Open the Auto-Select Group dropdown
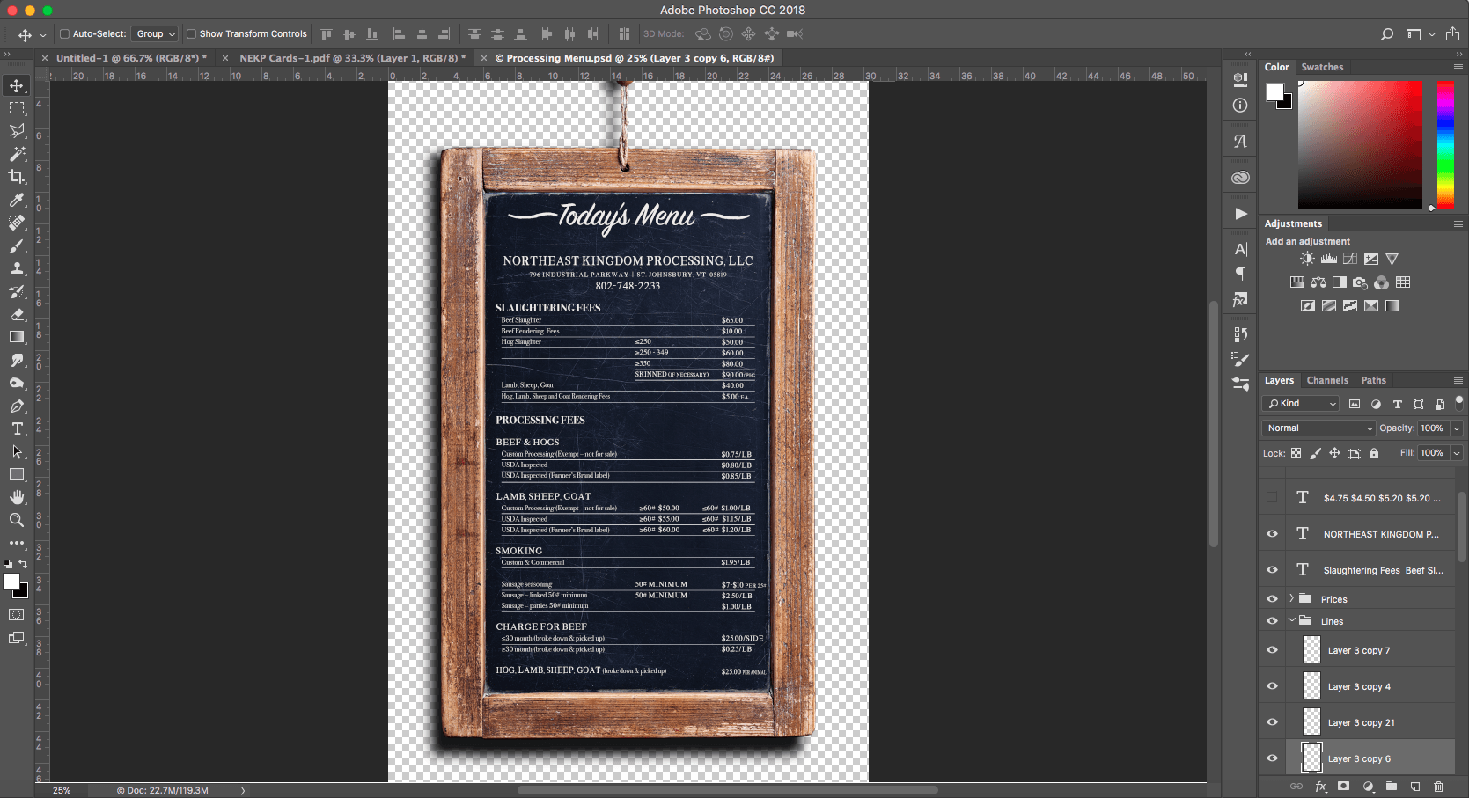The image size is (1469, 798). point(155,34)
